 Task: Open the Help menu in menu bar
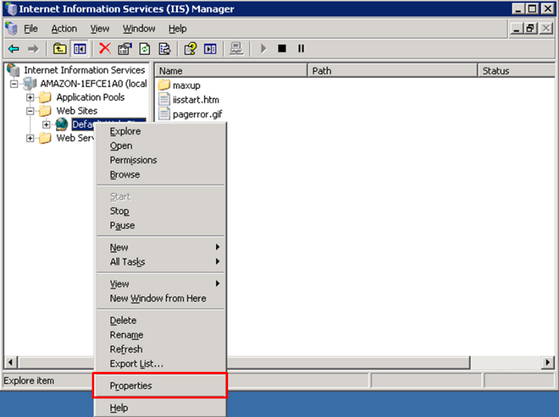click(x=177, y=28)
